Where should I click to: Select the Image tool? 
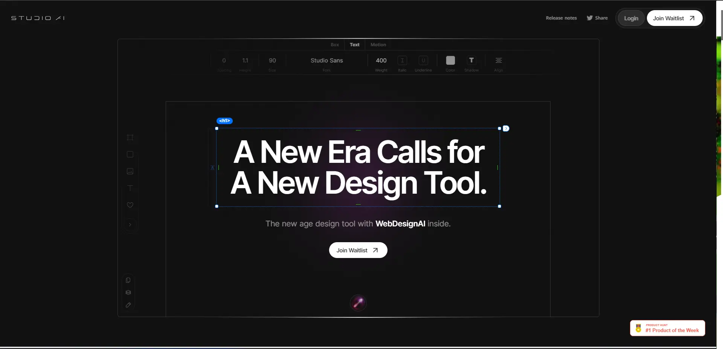point(130,171)
